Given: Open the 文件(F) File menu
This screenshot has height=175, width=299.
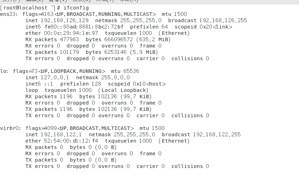Looking at the screenshot, I should click(11, 1).
